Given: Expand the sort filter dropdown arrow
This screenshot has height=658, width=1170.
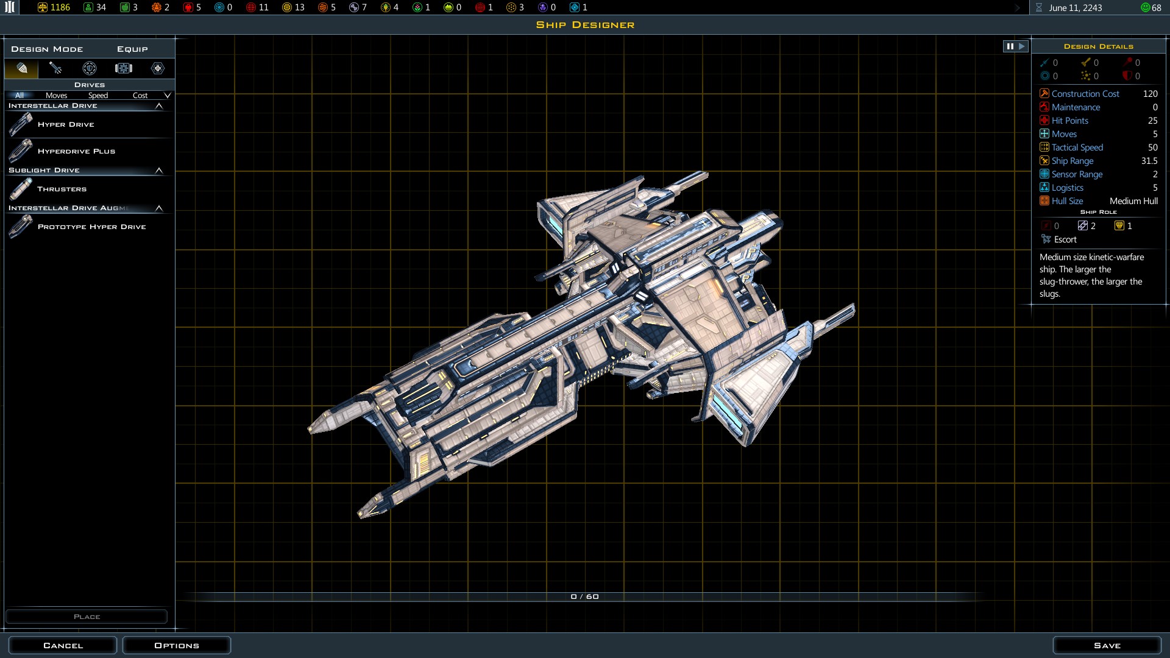Looking at the screenshot, I should click(x=168, y=96).
